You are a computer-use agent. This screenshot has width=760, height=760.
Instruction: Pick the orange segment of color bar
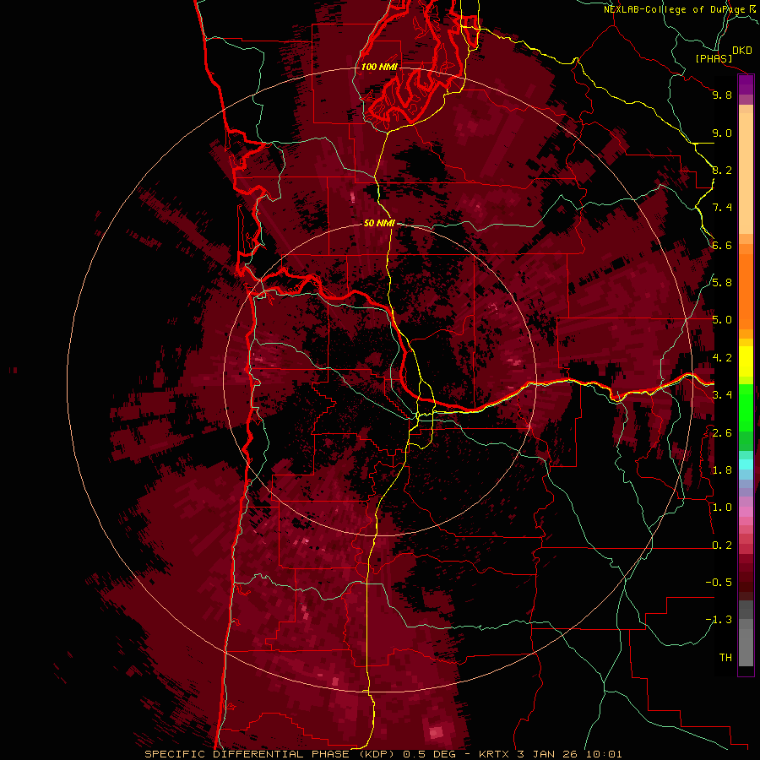746,290
